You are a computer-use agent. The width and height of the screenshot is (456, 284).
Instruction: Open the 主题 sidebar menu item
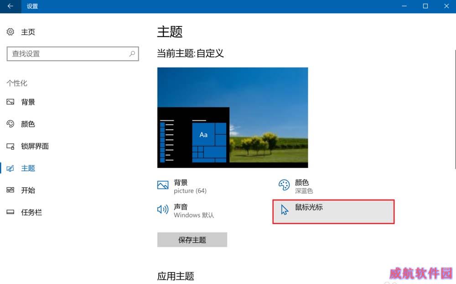pos(28,168)
